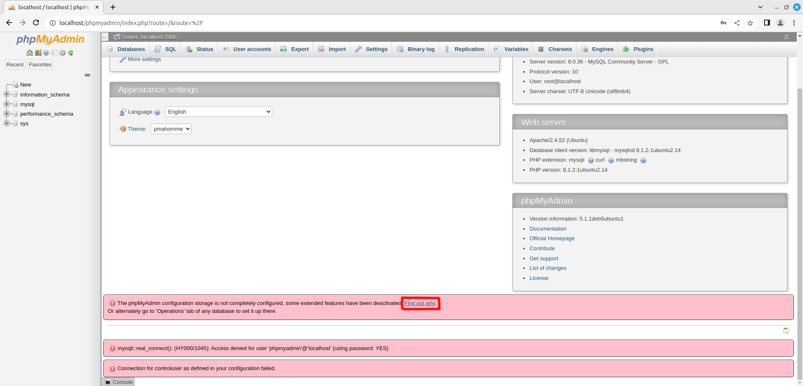Click the Home icon under the phpMyAdmin logo

30,53
